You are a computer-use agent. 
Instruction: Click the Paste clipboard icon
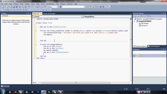(25, 7)
